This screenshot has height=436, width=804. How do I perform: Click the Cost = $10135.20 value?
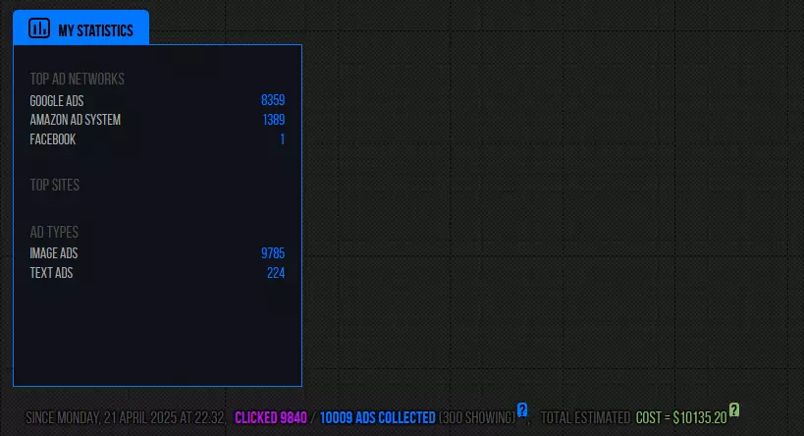[x=681, y=417]
